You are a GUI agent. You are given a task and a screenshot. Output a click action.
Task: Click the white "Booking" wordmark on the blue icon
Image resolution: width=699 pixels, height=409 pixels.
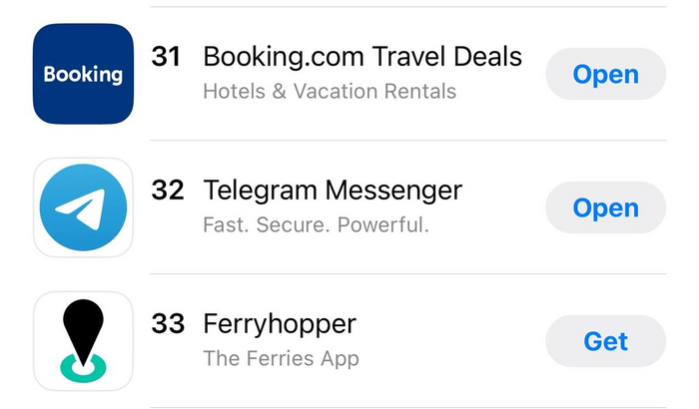[x=83, y=75]
